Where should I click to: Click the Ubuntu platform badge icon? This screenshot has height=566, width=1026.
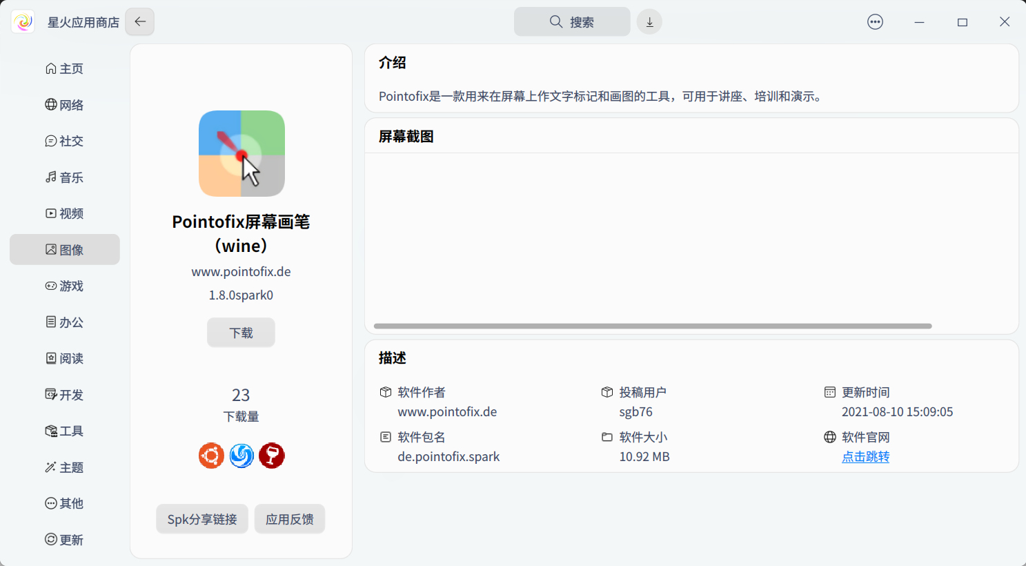211,456
